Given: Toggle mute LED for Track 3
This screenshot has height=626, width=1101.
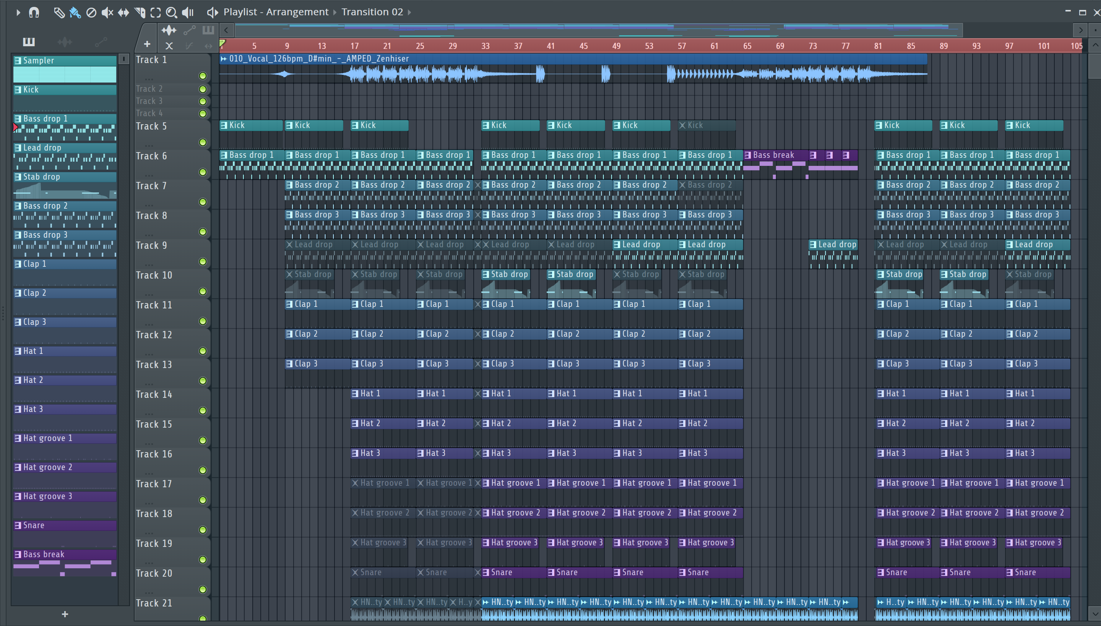Looking at the screenshot, I should point(203,102).
